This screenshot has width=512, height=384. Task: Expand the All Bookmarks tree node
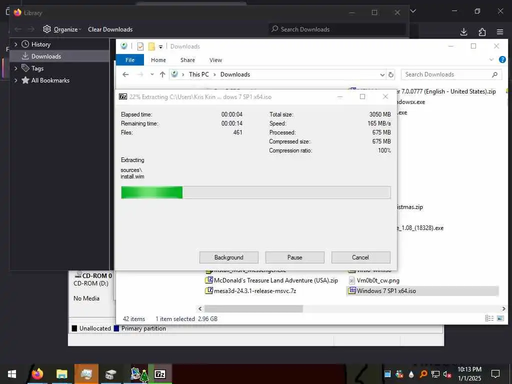pos(15,80)
